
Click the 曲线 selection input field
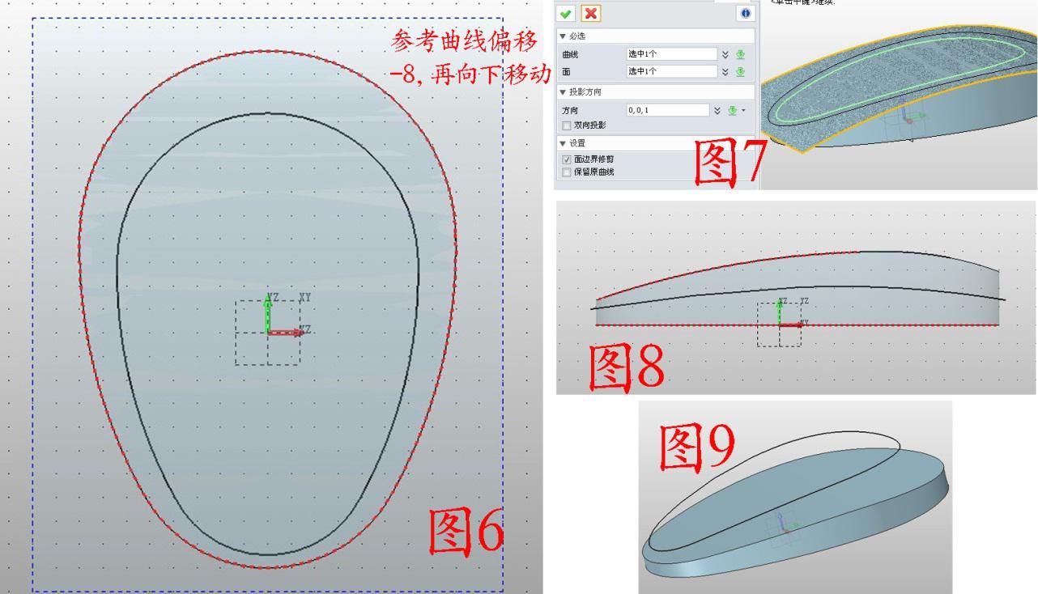point(671,54)
